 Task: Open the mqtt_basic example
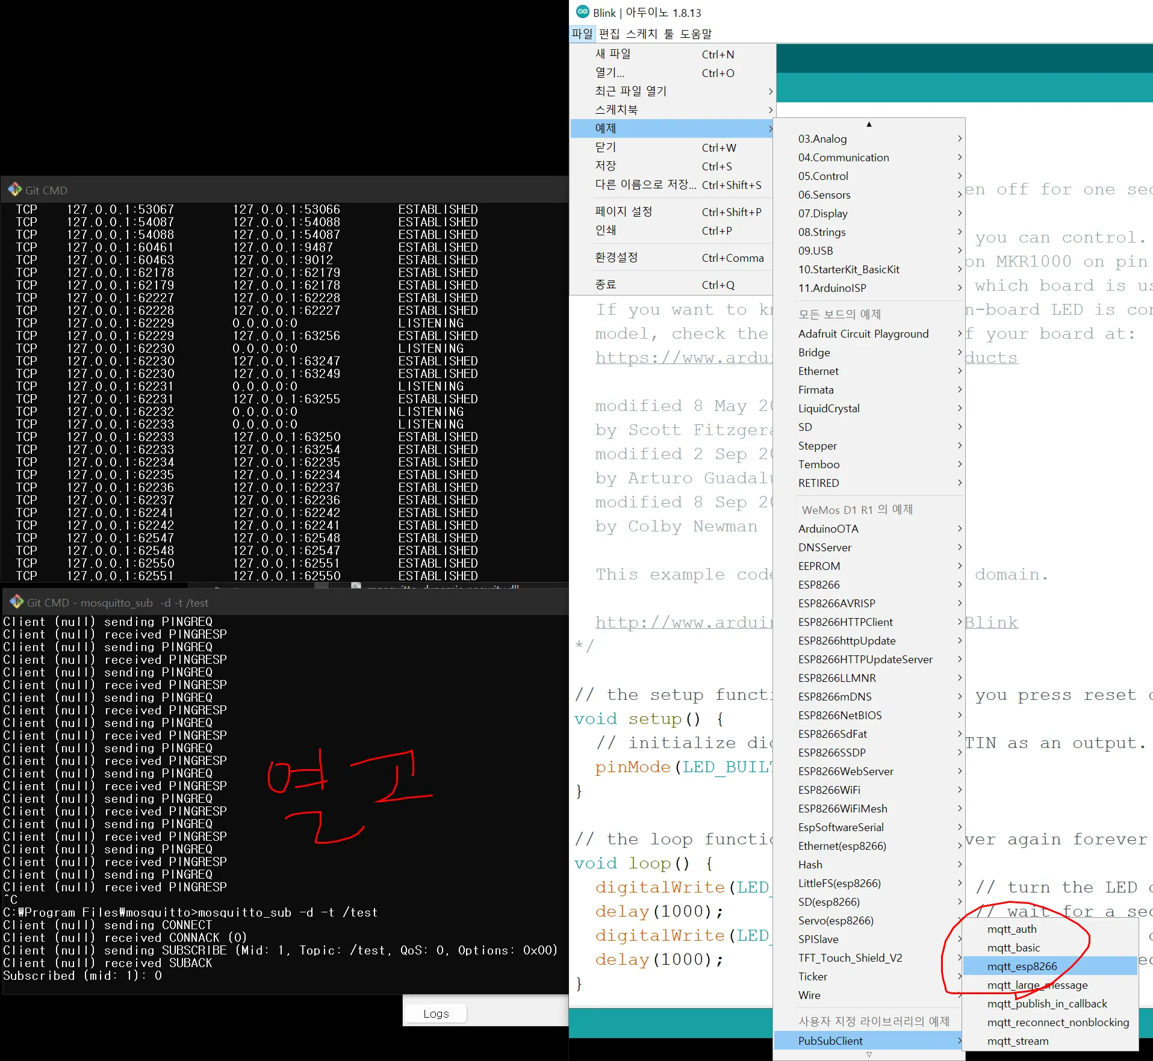[x=1050, y=948]
